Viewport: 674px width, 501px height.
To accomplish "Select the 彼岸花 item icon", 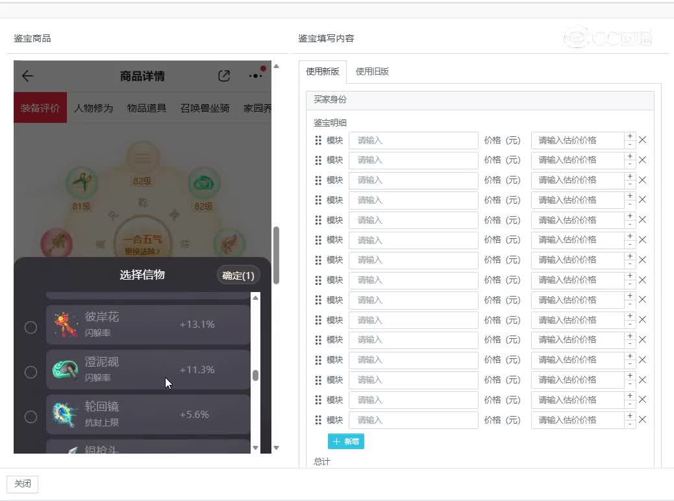I will click(x=65, y=324).
